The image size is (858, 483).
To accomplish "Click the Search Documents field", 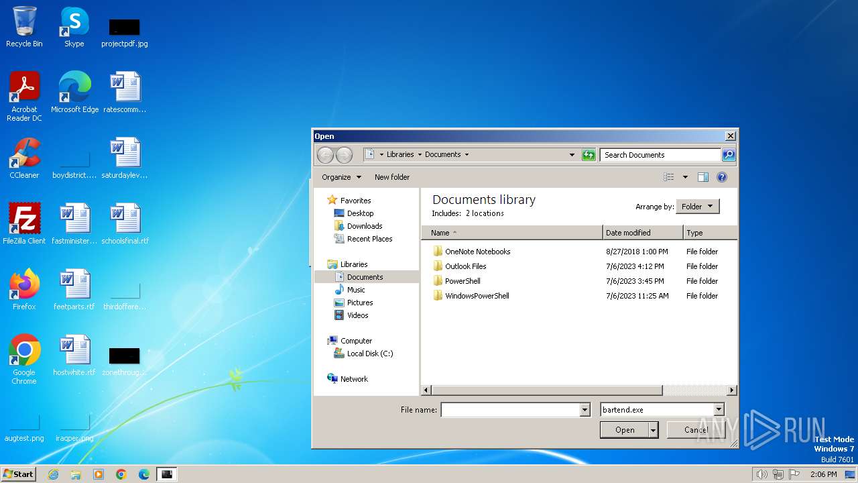I will coord(660,155).
